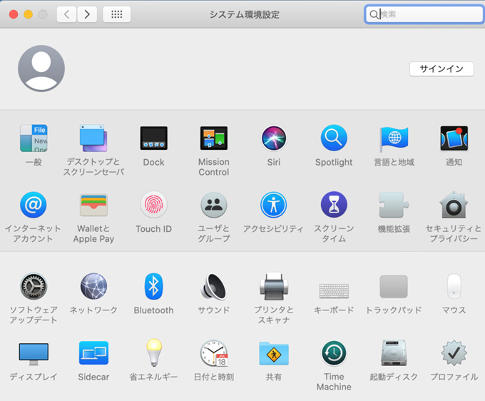Open Walletと Apple Pay preferences
This screenshot has height=401, width=485.
pos(93,205)
